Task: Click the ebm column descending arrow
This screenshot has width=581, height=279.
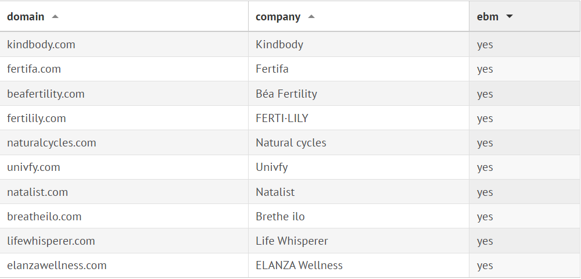Action: point(510,17)
